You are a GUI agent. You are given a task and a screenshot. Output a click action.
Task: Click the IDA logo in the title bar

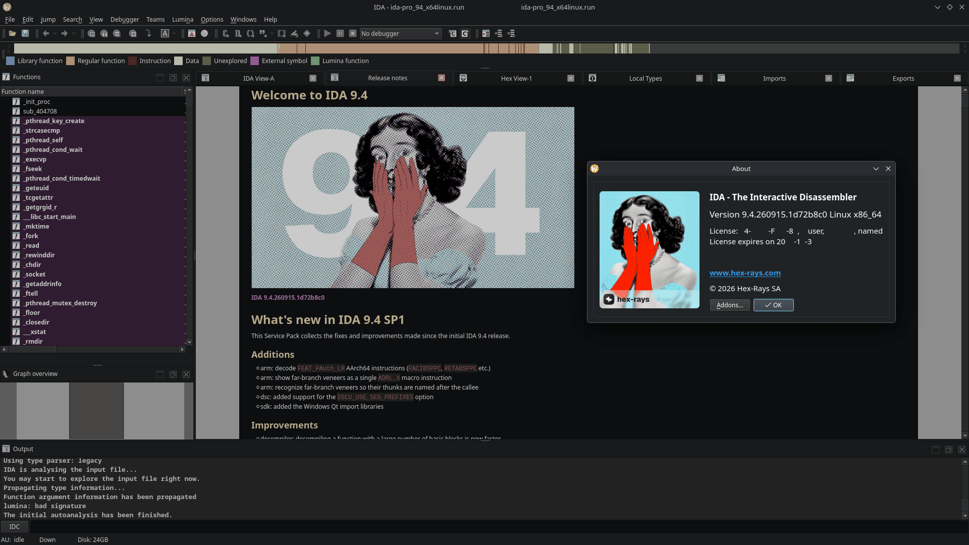pos(7,7)
